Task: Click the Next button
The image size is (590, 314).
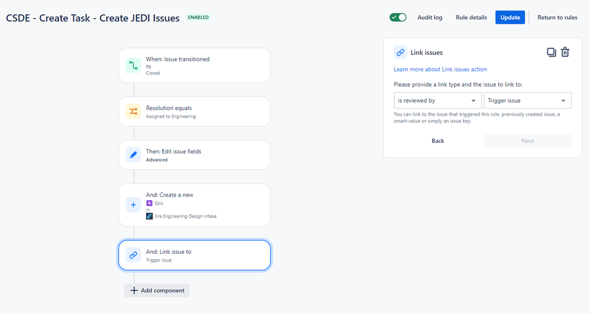Action: 527,141
